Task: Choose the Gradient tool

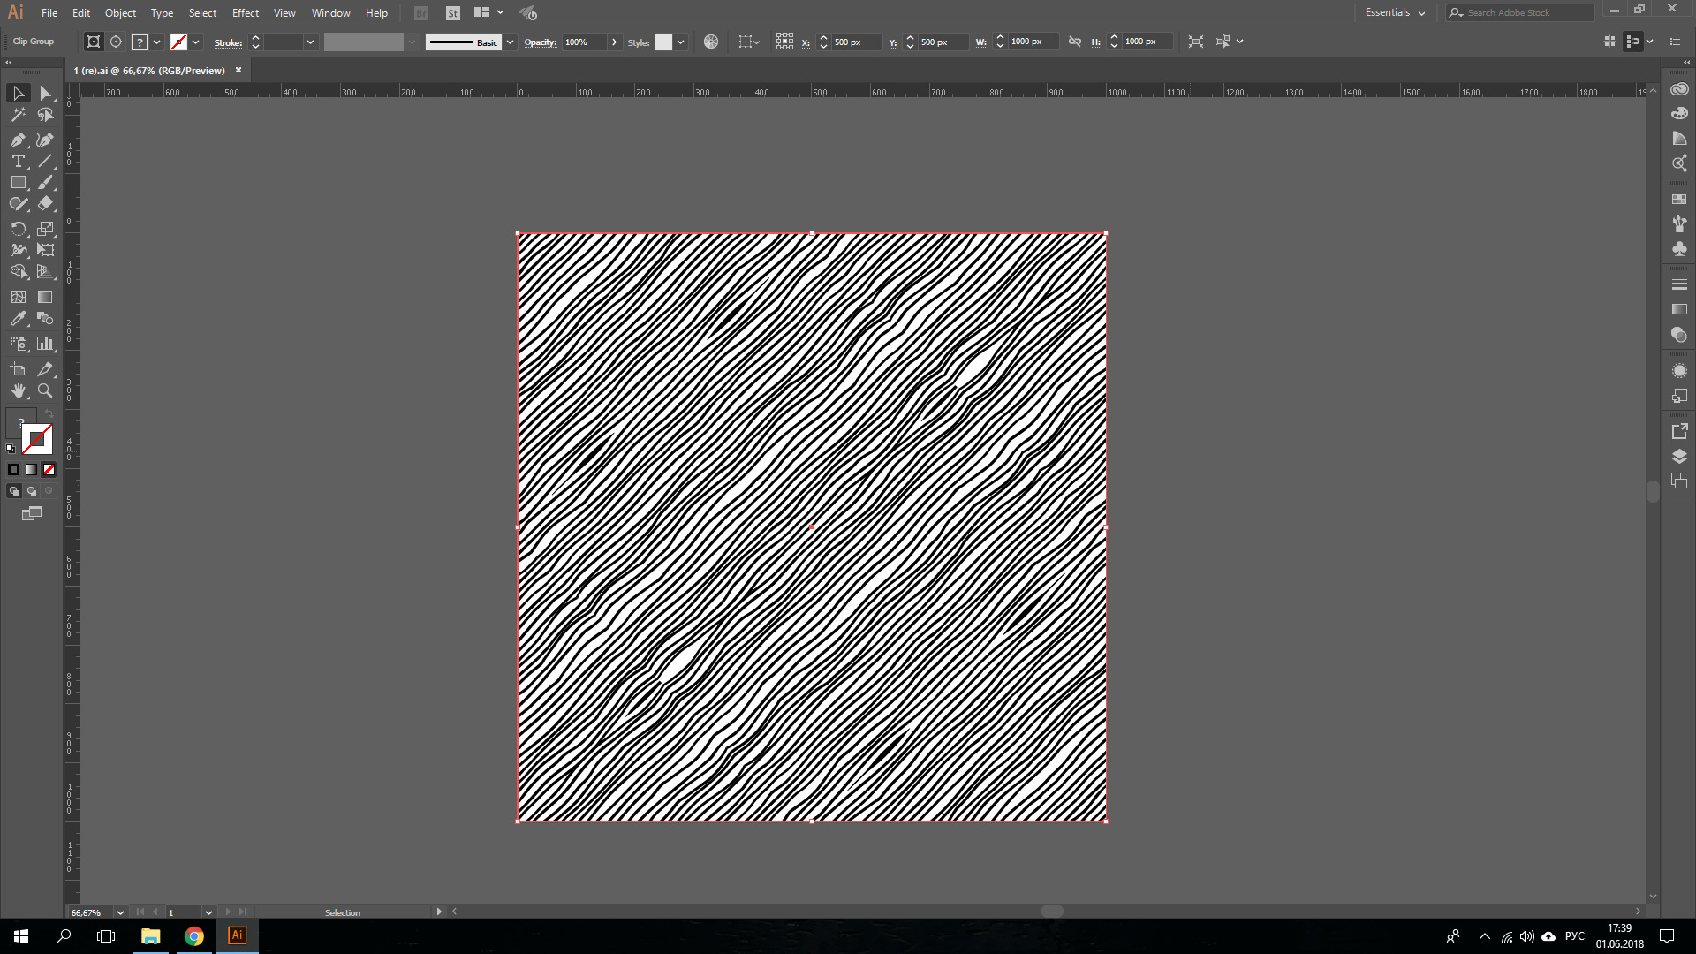Action: 45,297
